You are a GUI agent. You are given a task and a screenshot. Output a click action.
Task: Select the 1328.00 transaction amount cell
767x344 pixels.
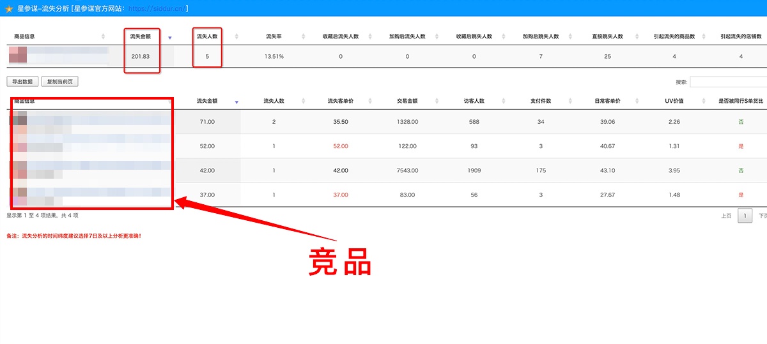[407, 122]
